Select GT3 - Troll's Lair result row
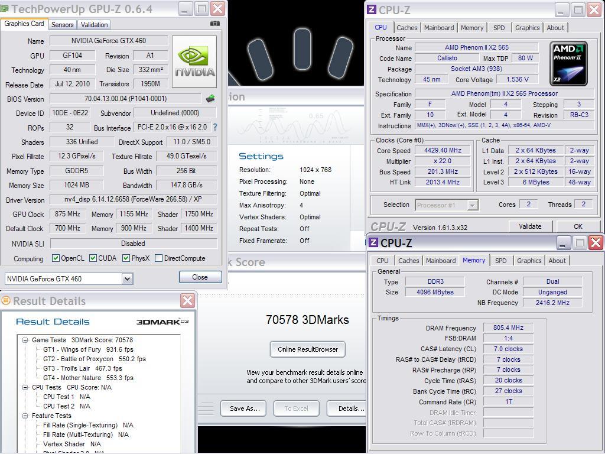Viewport: 605px width, 454px height. 83,368
